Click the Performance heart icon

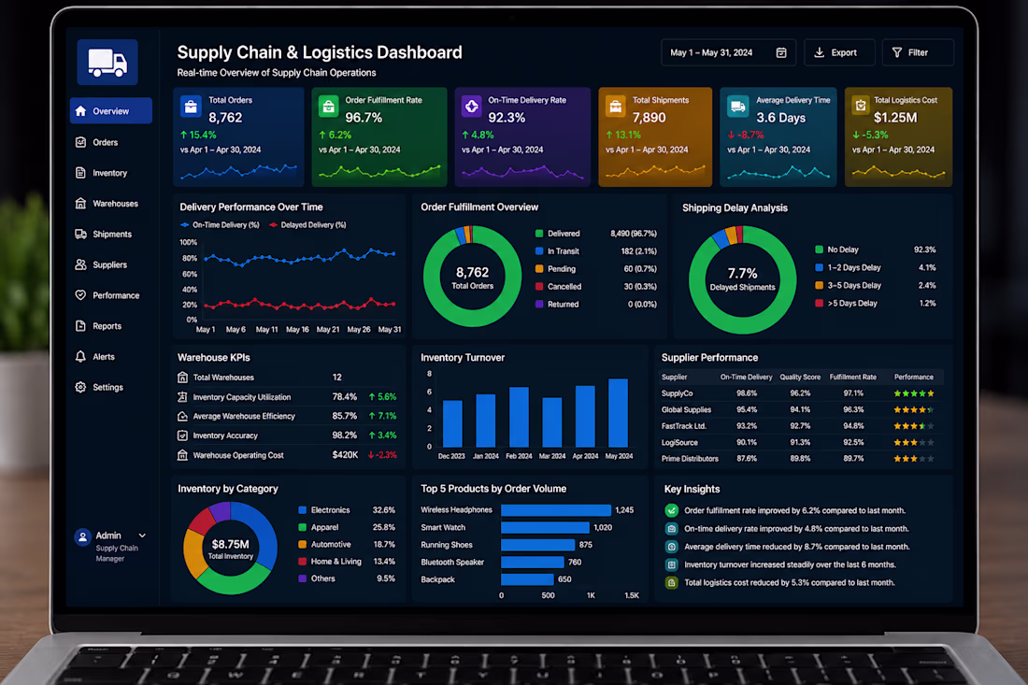click(x=80, y=295)
